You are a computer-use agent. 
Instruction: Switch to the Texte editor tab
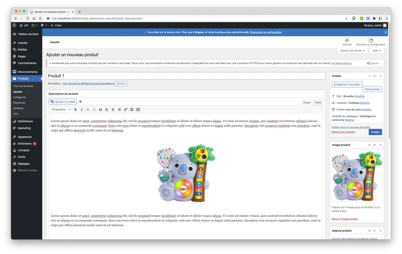318,102
